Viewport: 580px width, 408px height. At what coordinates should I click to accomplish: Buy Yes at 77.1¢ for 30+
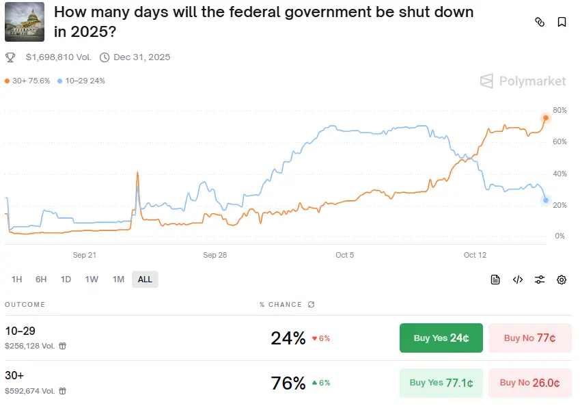tap(441, 383)
